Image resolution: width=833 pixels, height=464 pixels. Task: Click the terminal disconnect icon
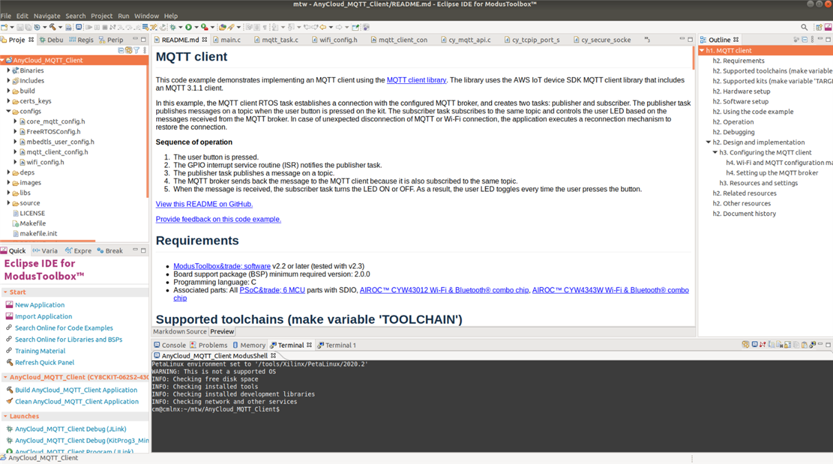tap(763, 344)
